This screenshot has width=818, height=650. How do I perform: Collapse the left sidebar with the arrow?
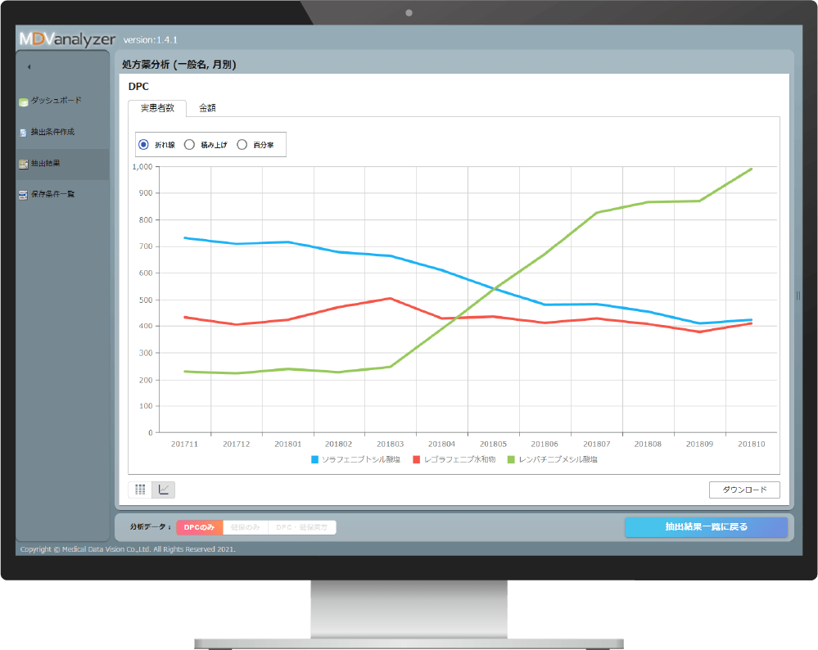(29, 66)
